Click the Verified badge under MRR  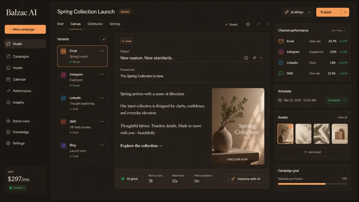[x=17, y=188]
